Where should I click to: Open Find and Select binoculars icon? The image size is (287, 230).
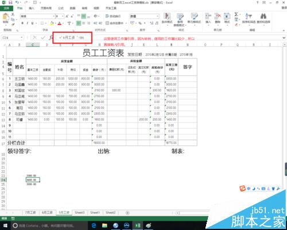click(x=263, y=18)
